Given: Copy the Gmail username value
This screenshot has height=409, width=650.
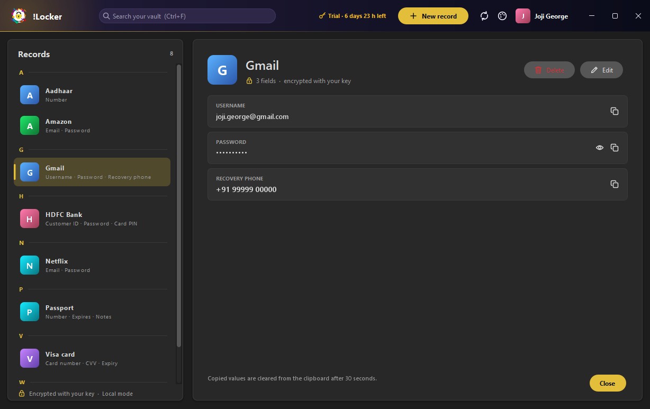Looking at the screenshot, I should [x=615, y=111].
